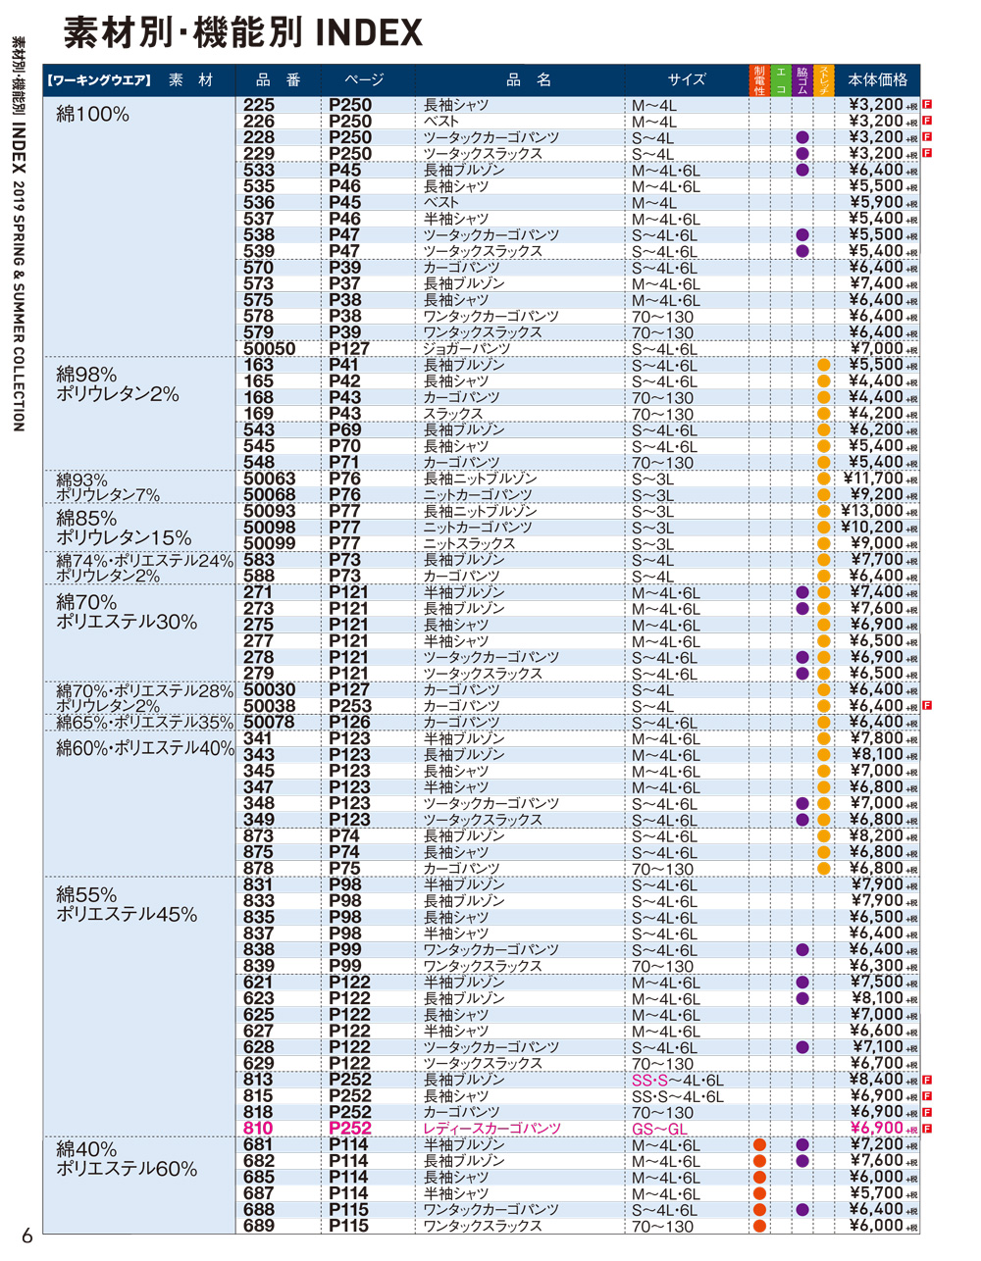Click the page number 6
Screen dimensions: 981x1261
[x=26, y=1236]
